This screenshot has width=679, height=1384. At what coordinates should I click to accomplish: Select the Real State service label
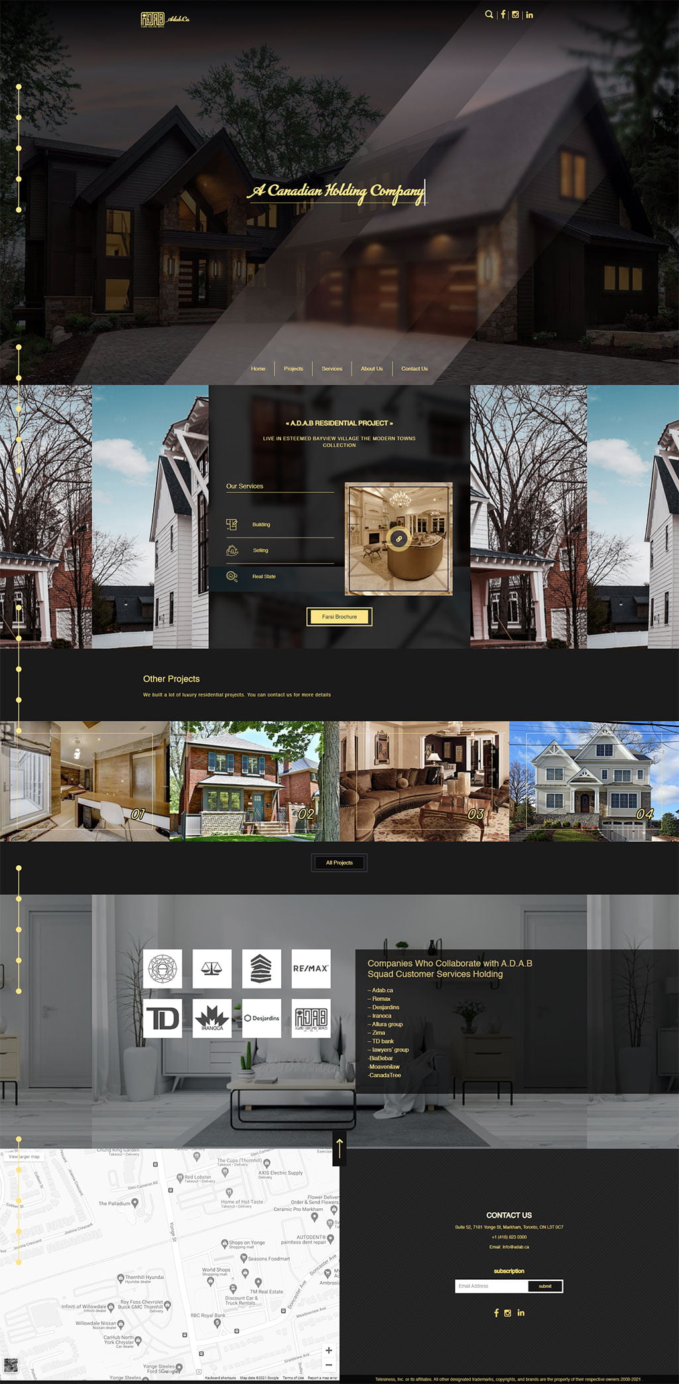[x=263, y=577]
